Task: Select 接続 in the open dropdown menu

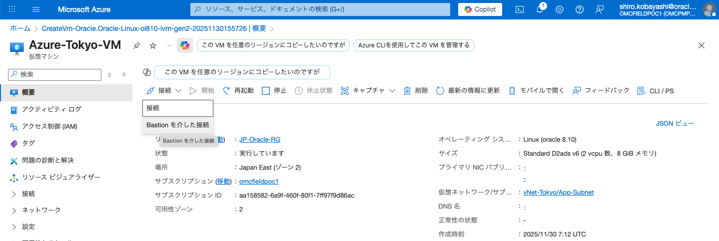Action: pyautogui.click(x=178, y=108)
